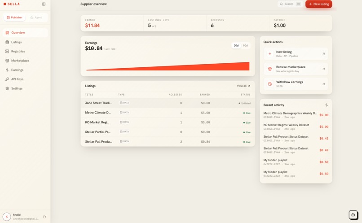The image size is (362, 223).
Task: Click Unlisted status of Jane Street
Action: coord(244,103)
